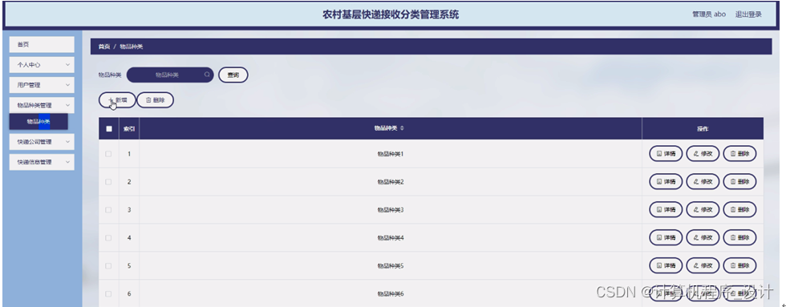Image resolution: width=786 pixels, height=307 pixels.
Task: Click 修改 edit for 物品种类5
Action: pyautogui.click(x=703, y=266)
